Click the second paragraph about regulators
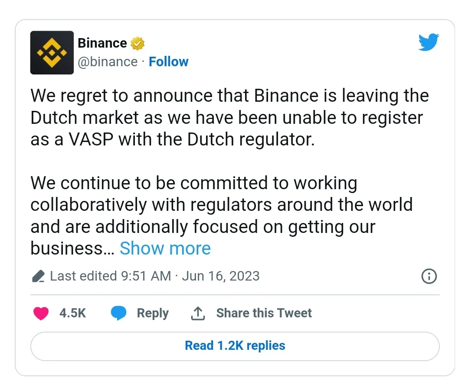Image resolution: width=468 pixels, height=381 pixels. (222, 215)
